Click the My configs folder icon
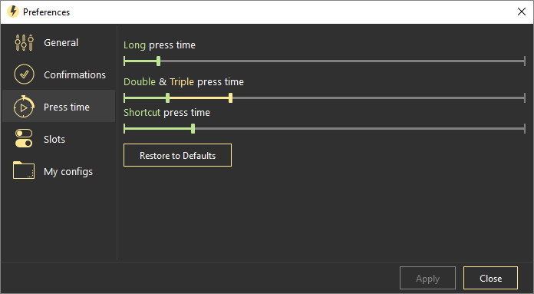This screenshot has height=294, width=534. [x=24, y=170]
